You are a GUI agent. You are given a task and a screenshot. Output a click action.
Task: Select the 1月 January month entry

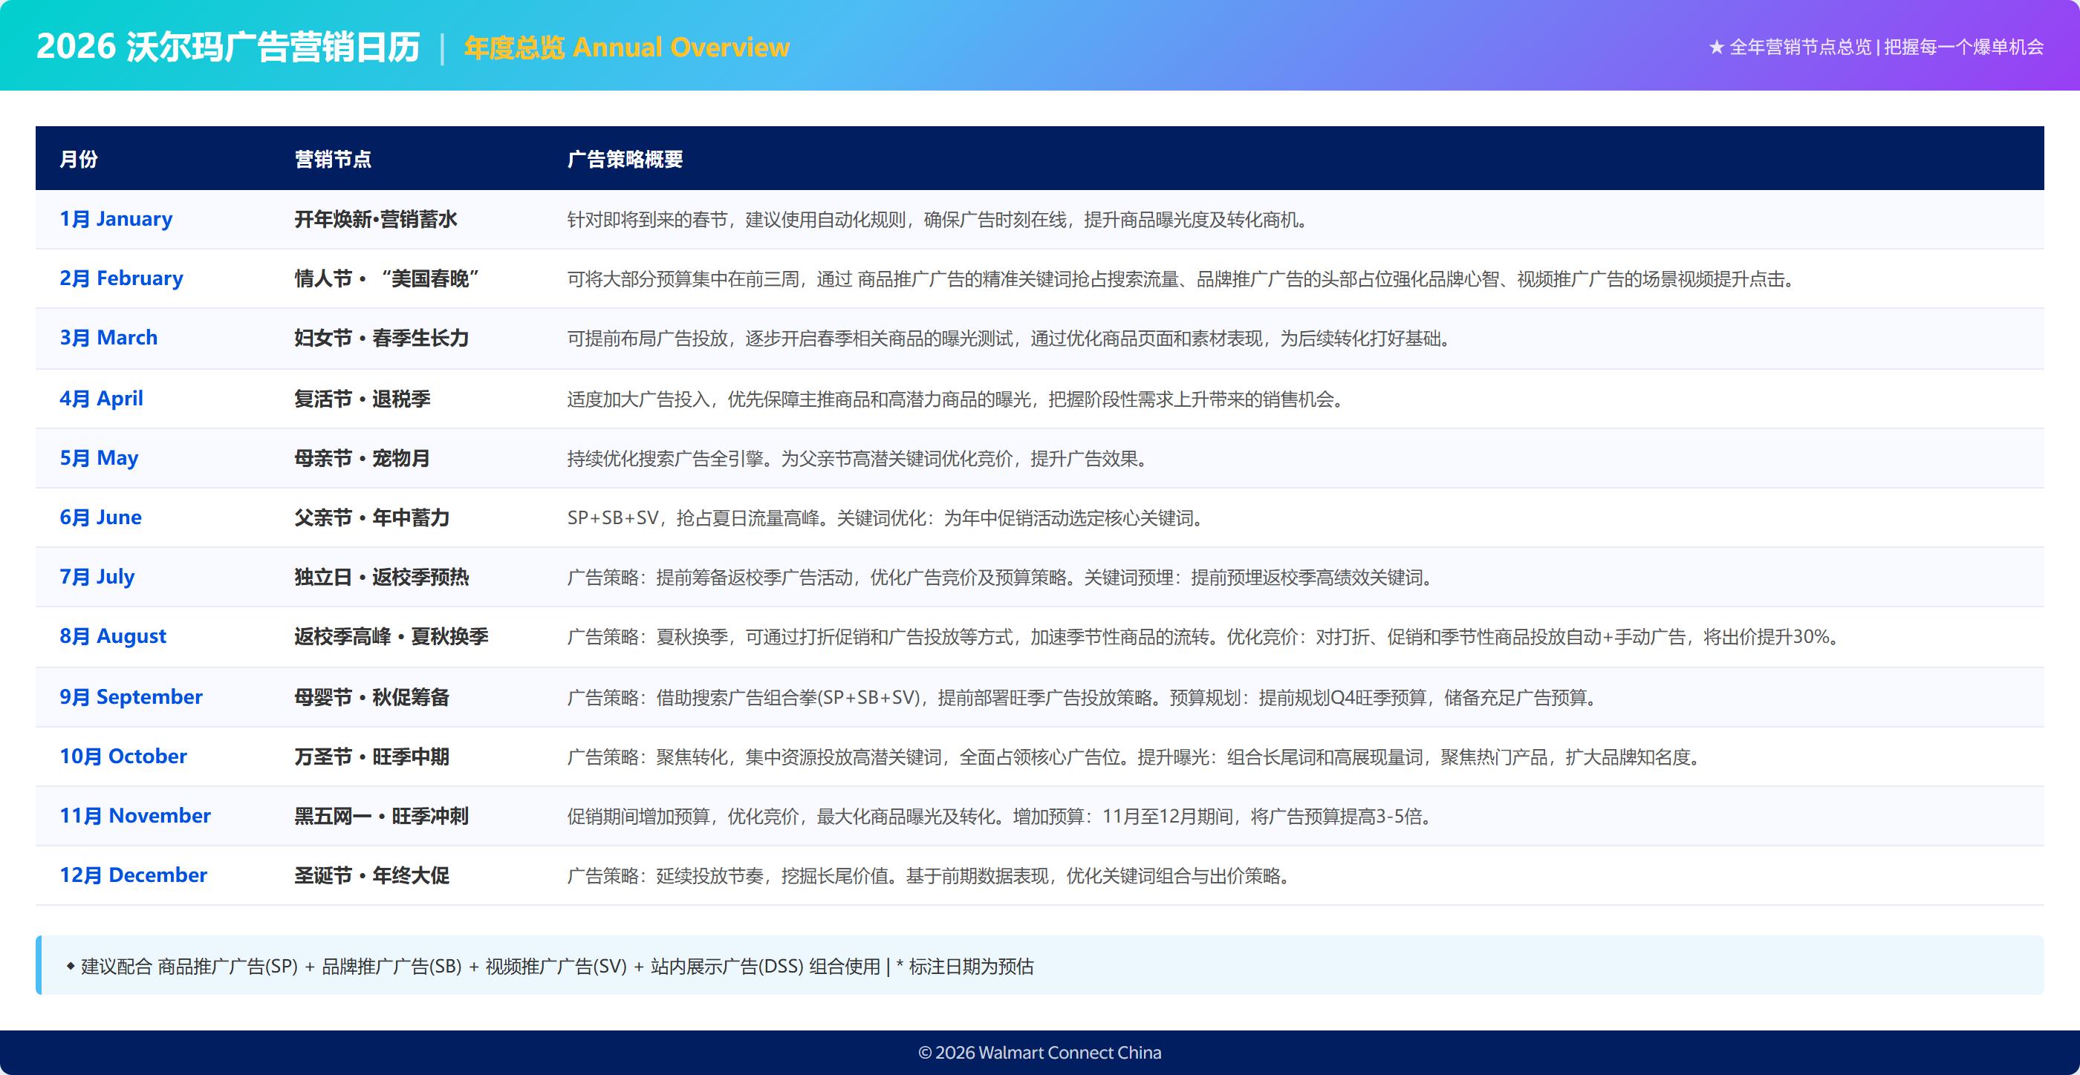[x=117, y=218]
